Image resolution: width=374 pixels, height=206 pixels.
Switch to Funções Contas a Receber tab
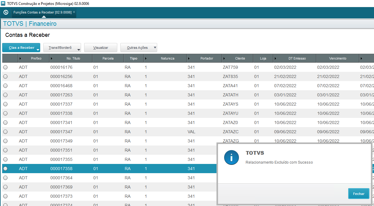pyautogui.click(x=42, y=12)
